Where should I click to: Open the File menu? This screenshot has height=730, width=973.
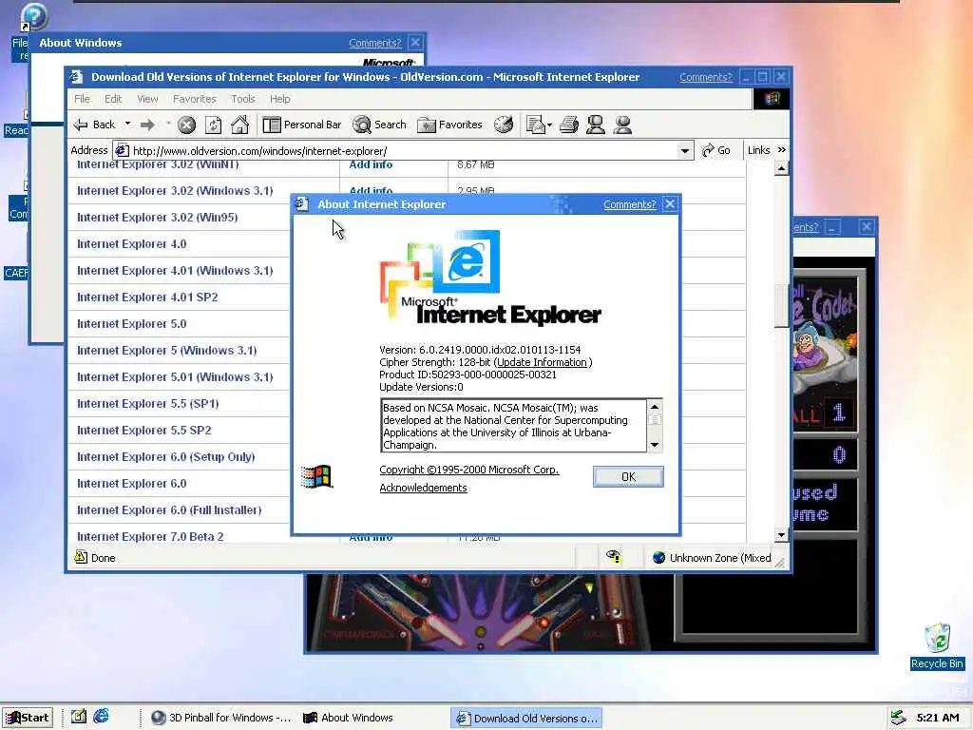point(82,99)
